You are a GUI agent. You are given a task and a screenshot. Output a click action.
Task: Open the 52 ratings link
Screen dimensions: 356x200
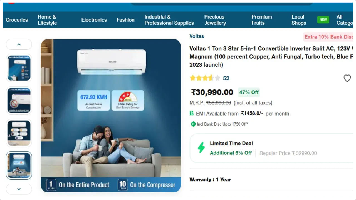pos(226,78)
